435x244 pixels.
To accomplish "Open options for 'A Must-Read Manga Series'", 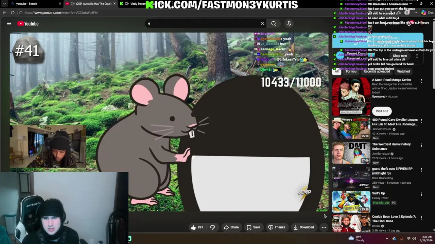I will 421,81.
